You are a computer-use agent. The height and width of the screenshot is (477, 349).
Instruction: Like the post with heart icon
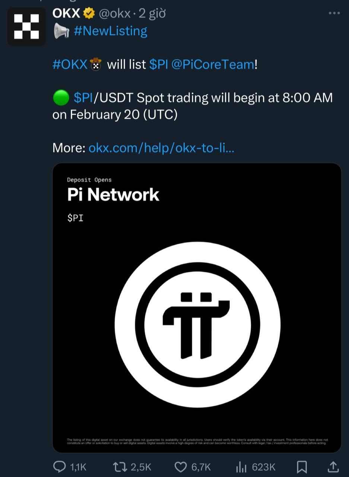(x=181, y=466)
